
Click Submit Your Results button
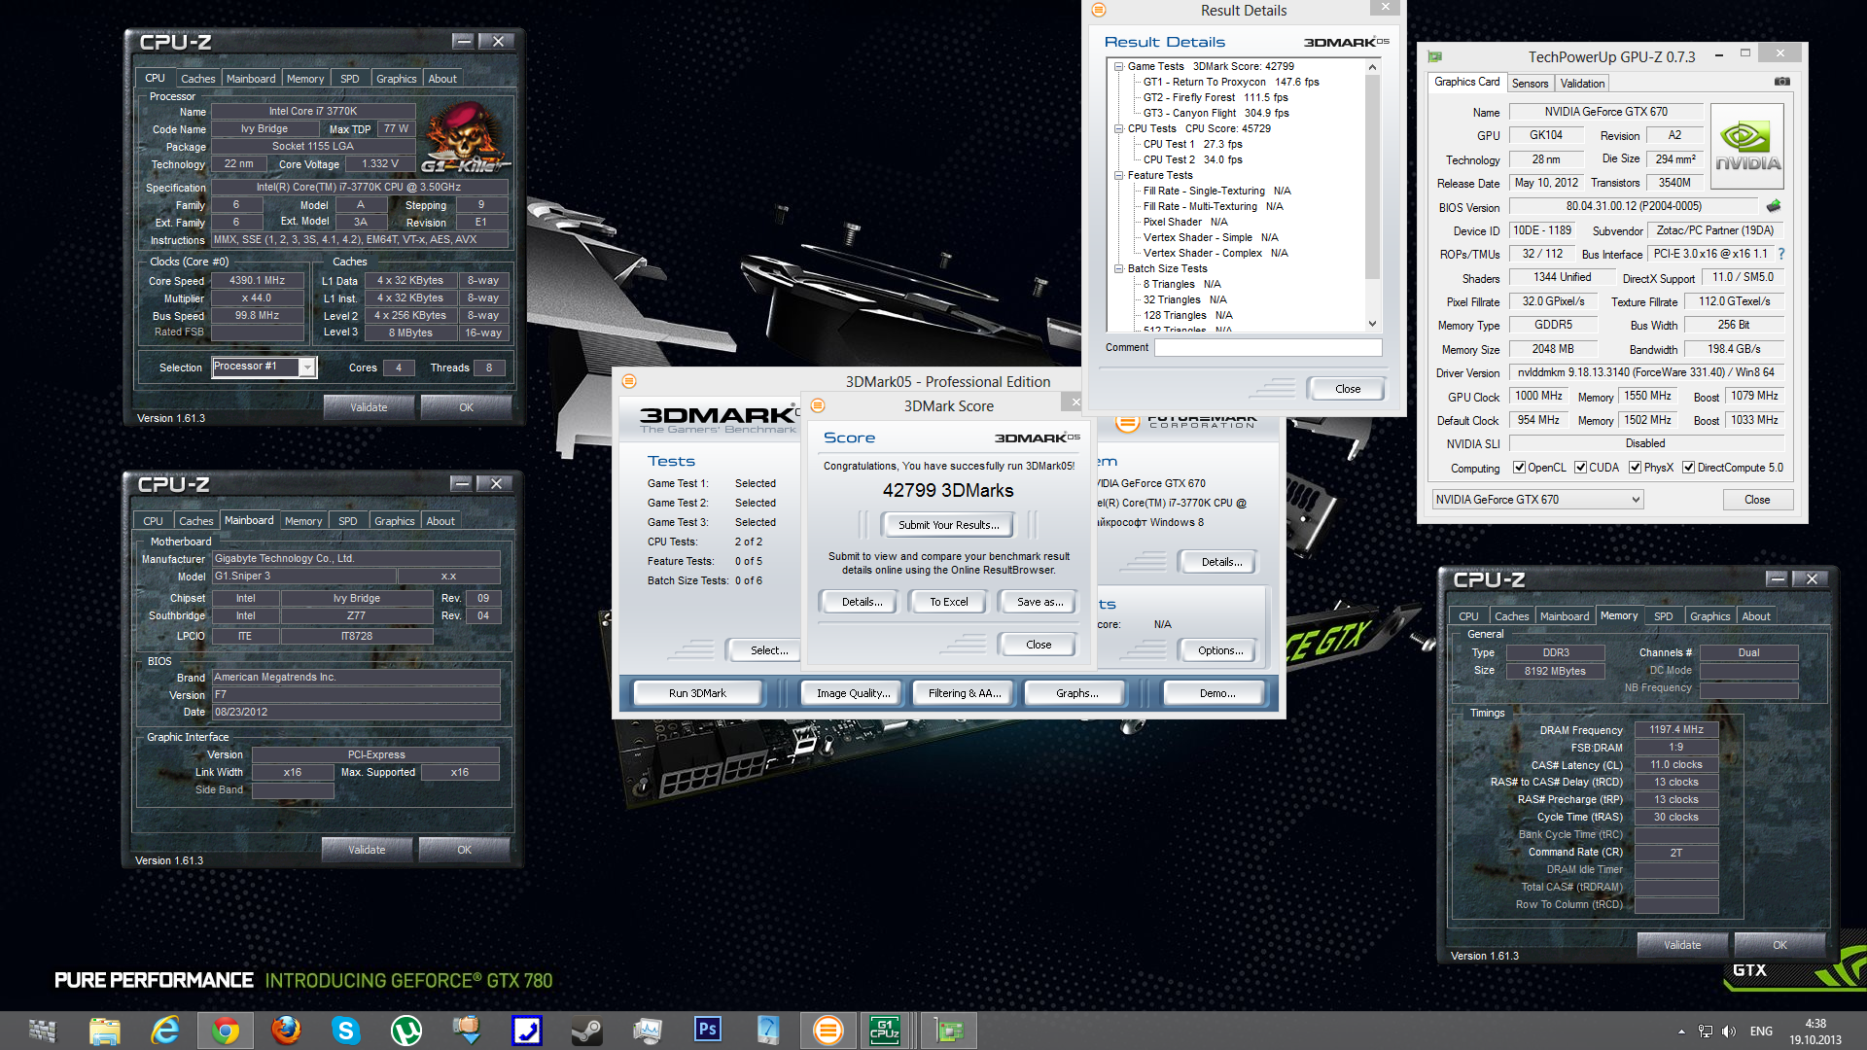pyautogui.click(x=948, y=525)
